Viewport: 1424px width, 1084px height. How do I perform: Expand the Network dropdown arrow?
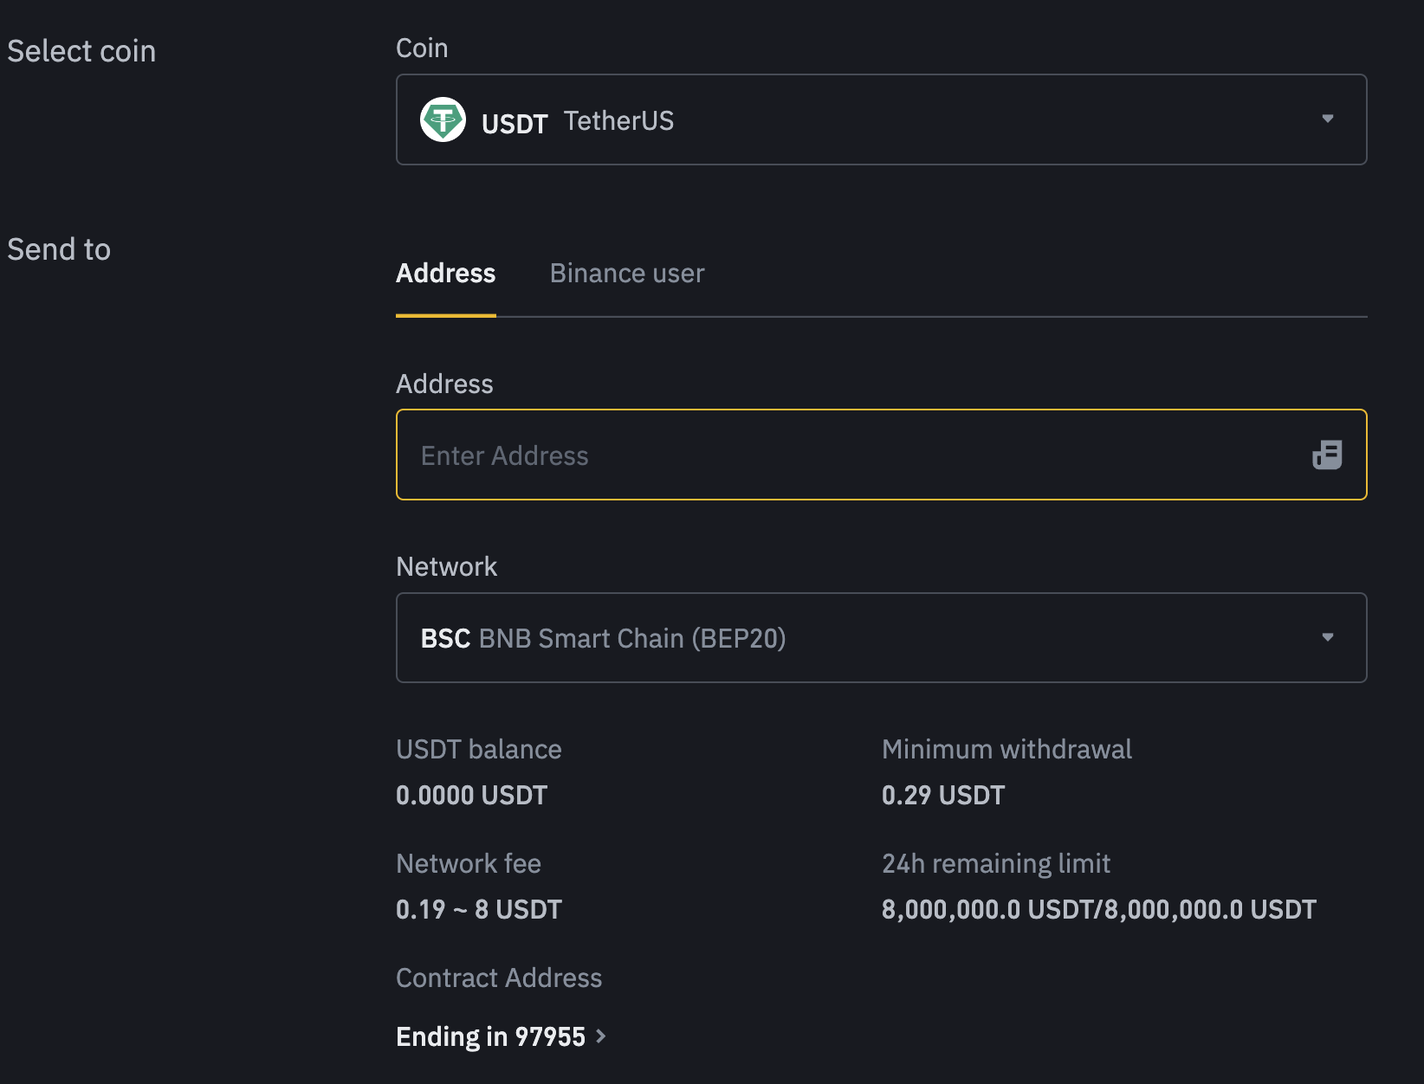click(1327, 637)
